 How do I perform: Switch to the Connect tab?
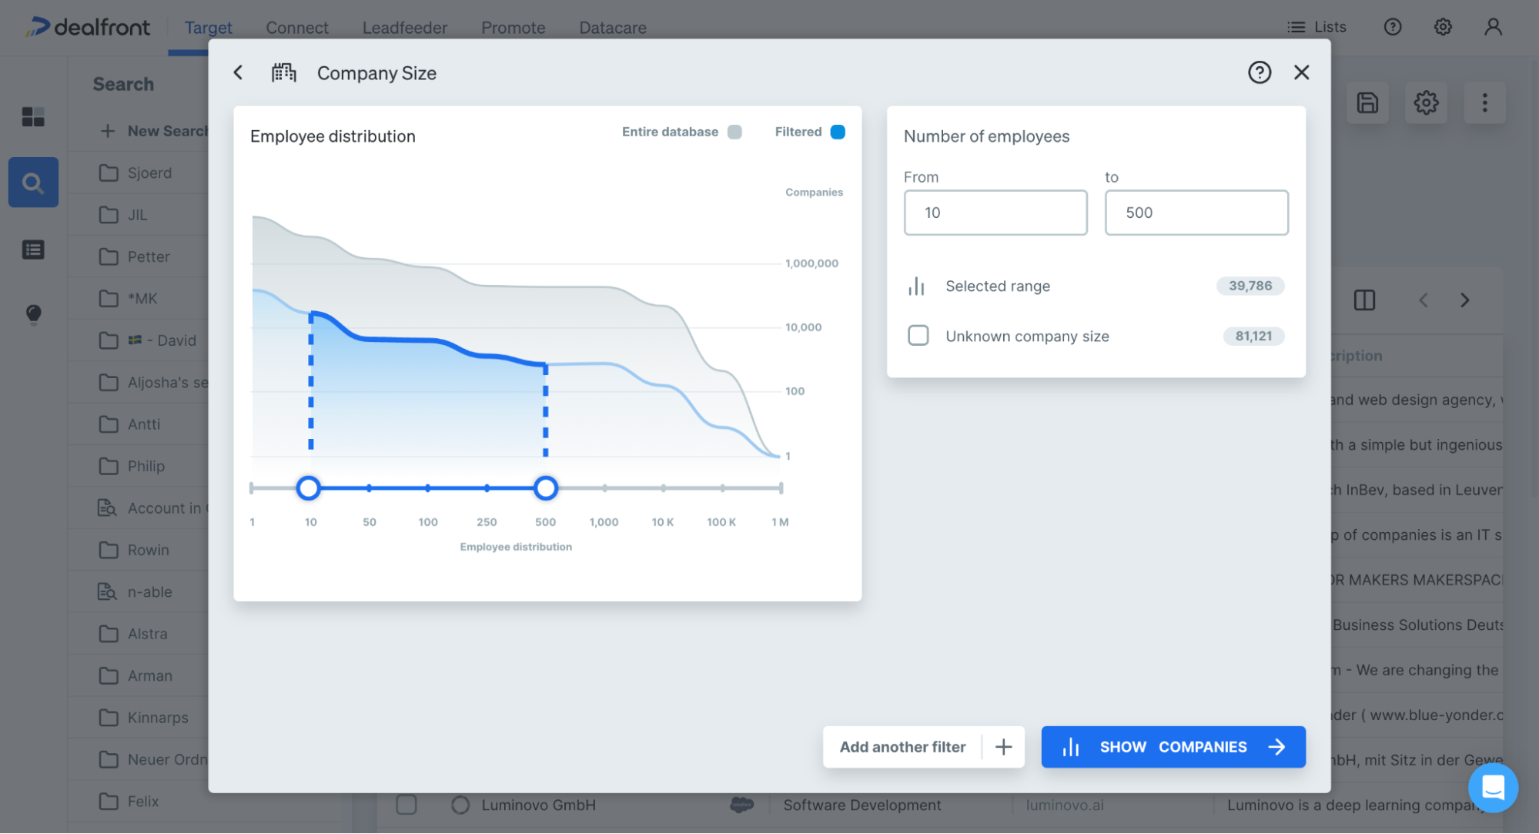pos(297,28)
